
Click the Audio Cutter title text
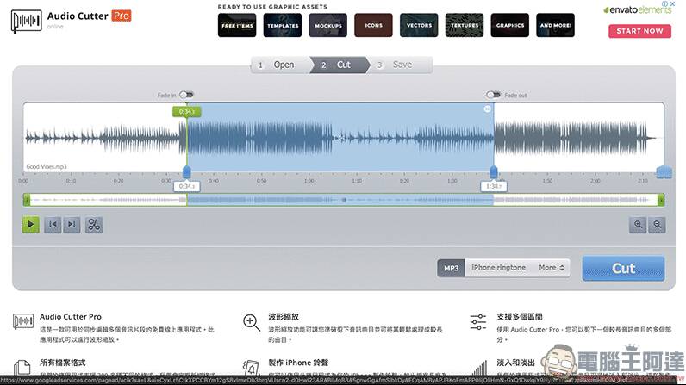pyautogui.click(x=78, y=16)
